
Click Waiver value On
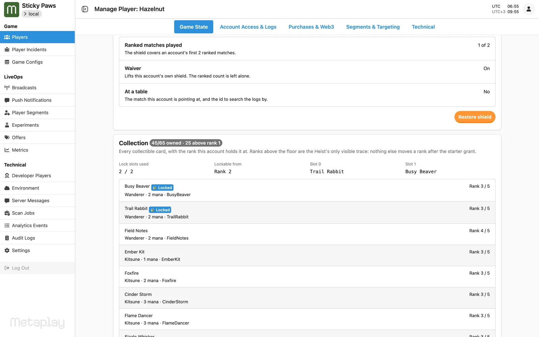tap(486, 68)
